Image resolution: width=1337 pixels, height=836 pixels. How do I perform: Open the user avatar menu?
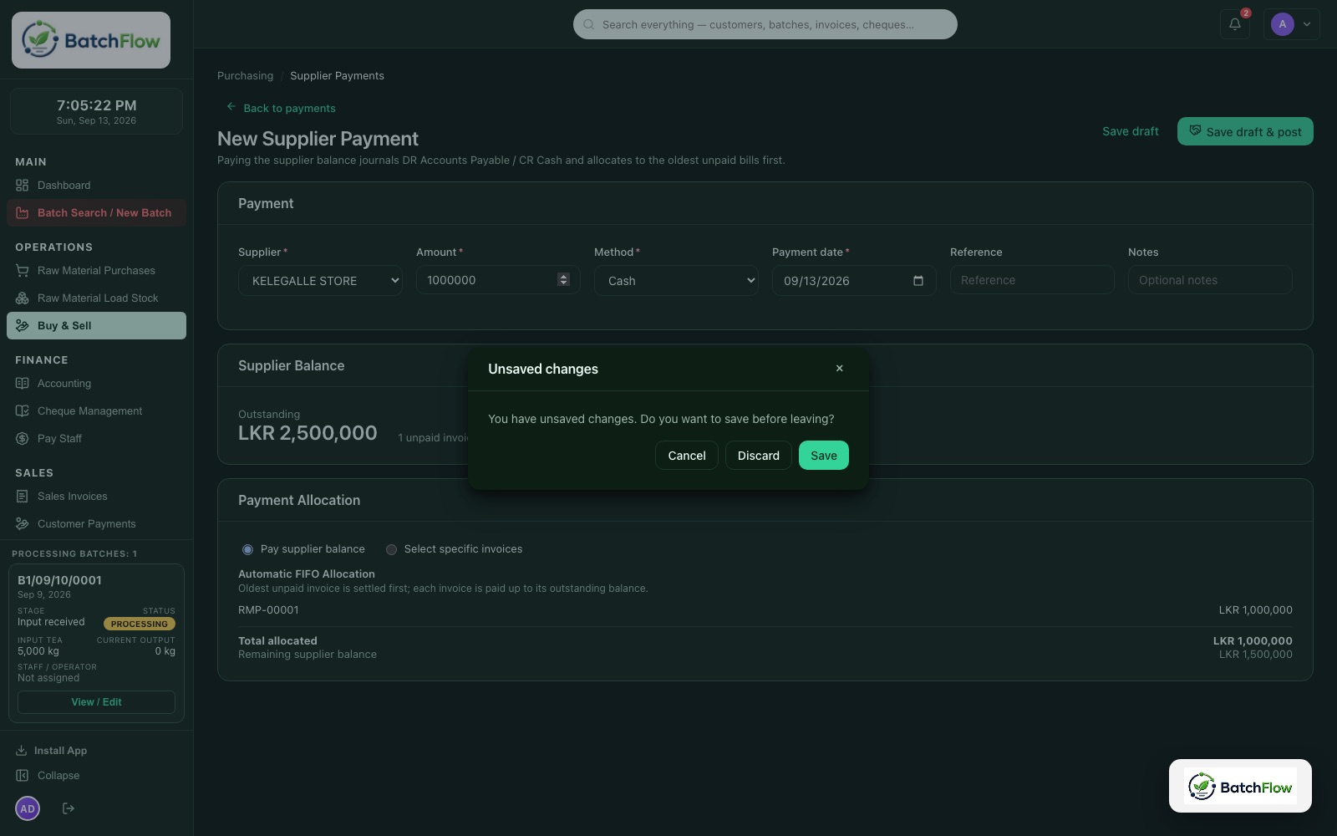pyautogui.click(x=1292, y=24)
